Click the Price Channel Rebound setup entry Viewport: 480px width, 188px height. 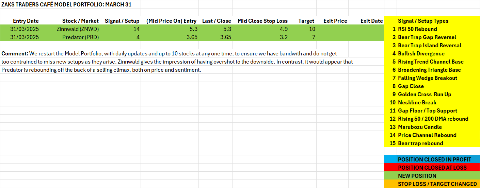pos(427,135)
